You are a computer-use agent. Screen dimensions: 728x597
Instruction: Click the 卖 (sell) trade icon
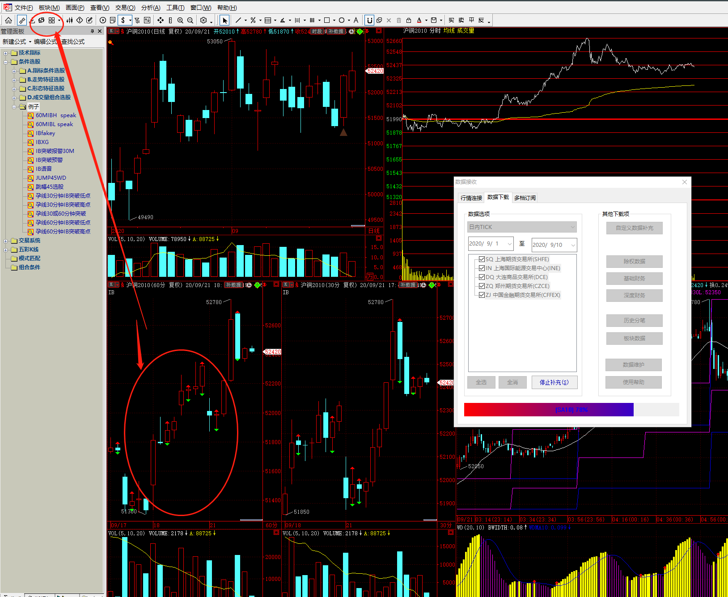click(461, 20)
